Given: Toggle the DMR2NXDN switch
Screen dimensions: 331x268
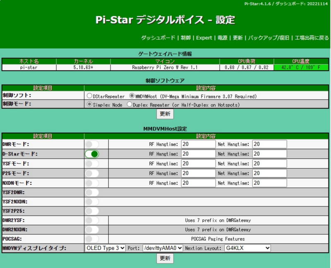Looking at the screenshot, I should 92,230.
